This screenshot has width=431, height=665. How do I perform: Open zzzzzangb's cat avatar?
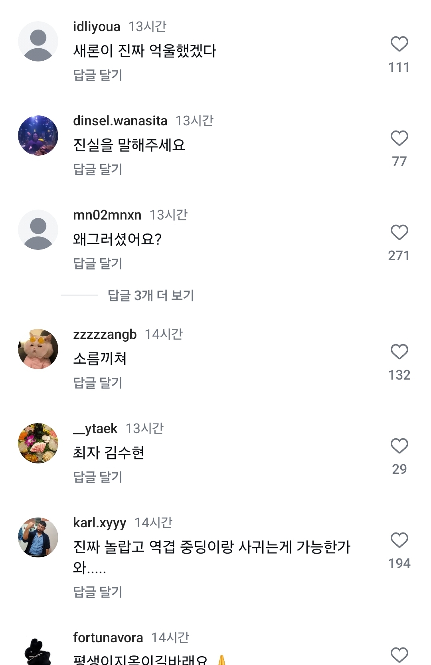(x=38, y=349)
